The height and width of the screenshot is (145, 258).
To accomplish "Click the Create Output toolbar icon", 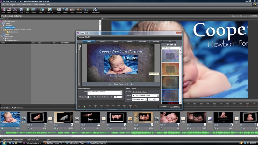I will (x=95, y=10).
